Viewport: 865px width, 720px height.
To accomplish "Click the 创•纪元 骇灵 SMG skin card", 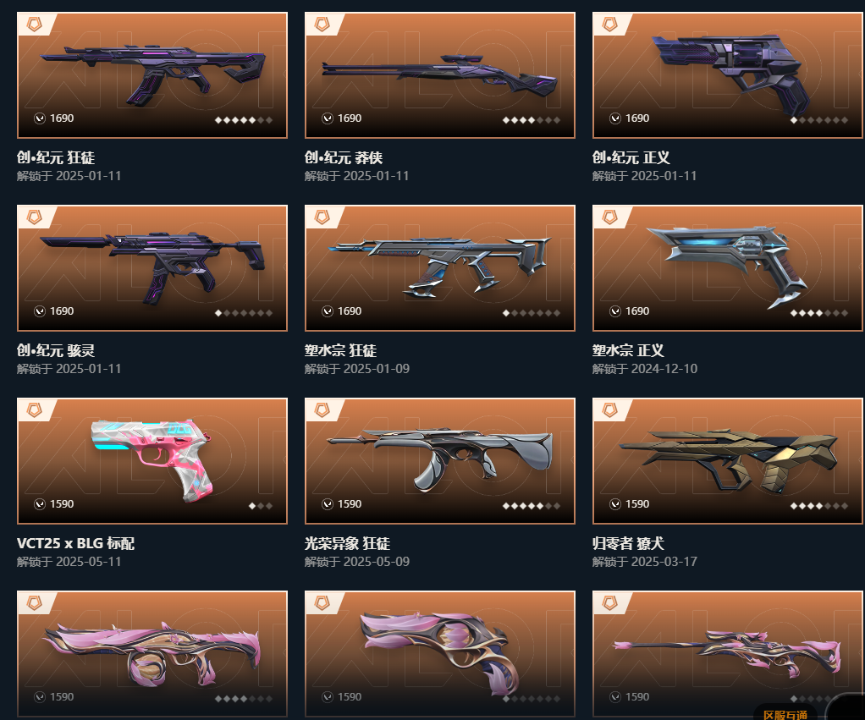I will [x=152, y=268].
